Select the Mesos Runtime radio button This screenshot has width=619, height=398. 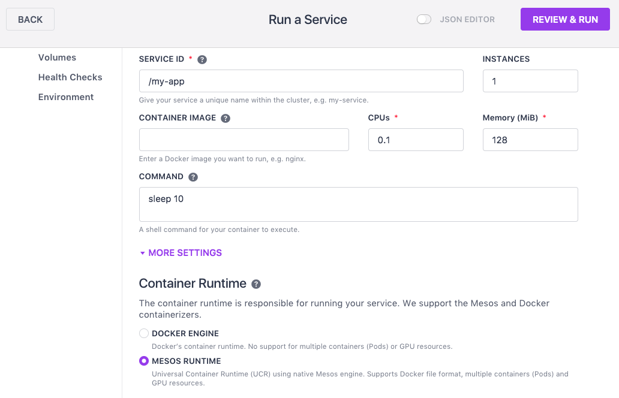(144, 361)
